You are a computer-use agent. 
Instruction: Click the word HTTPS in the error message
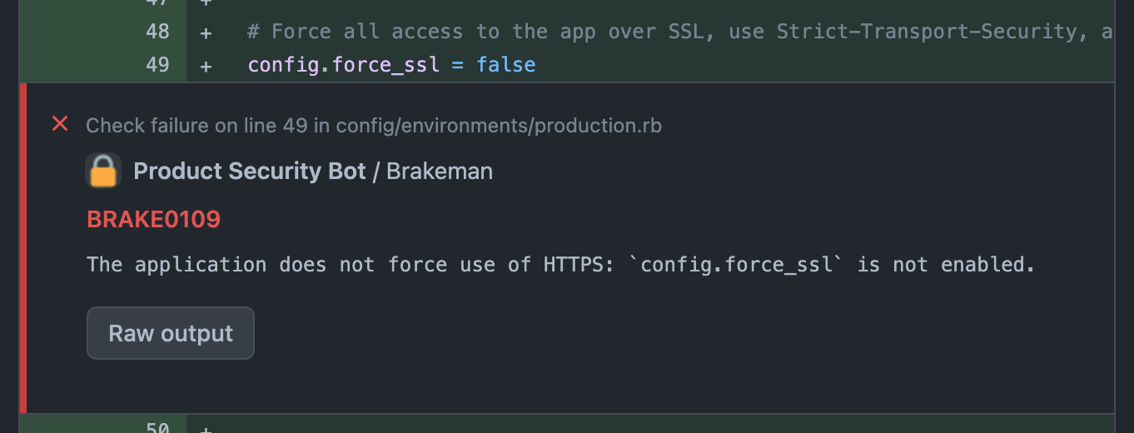tap(574, 265)
